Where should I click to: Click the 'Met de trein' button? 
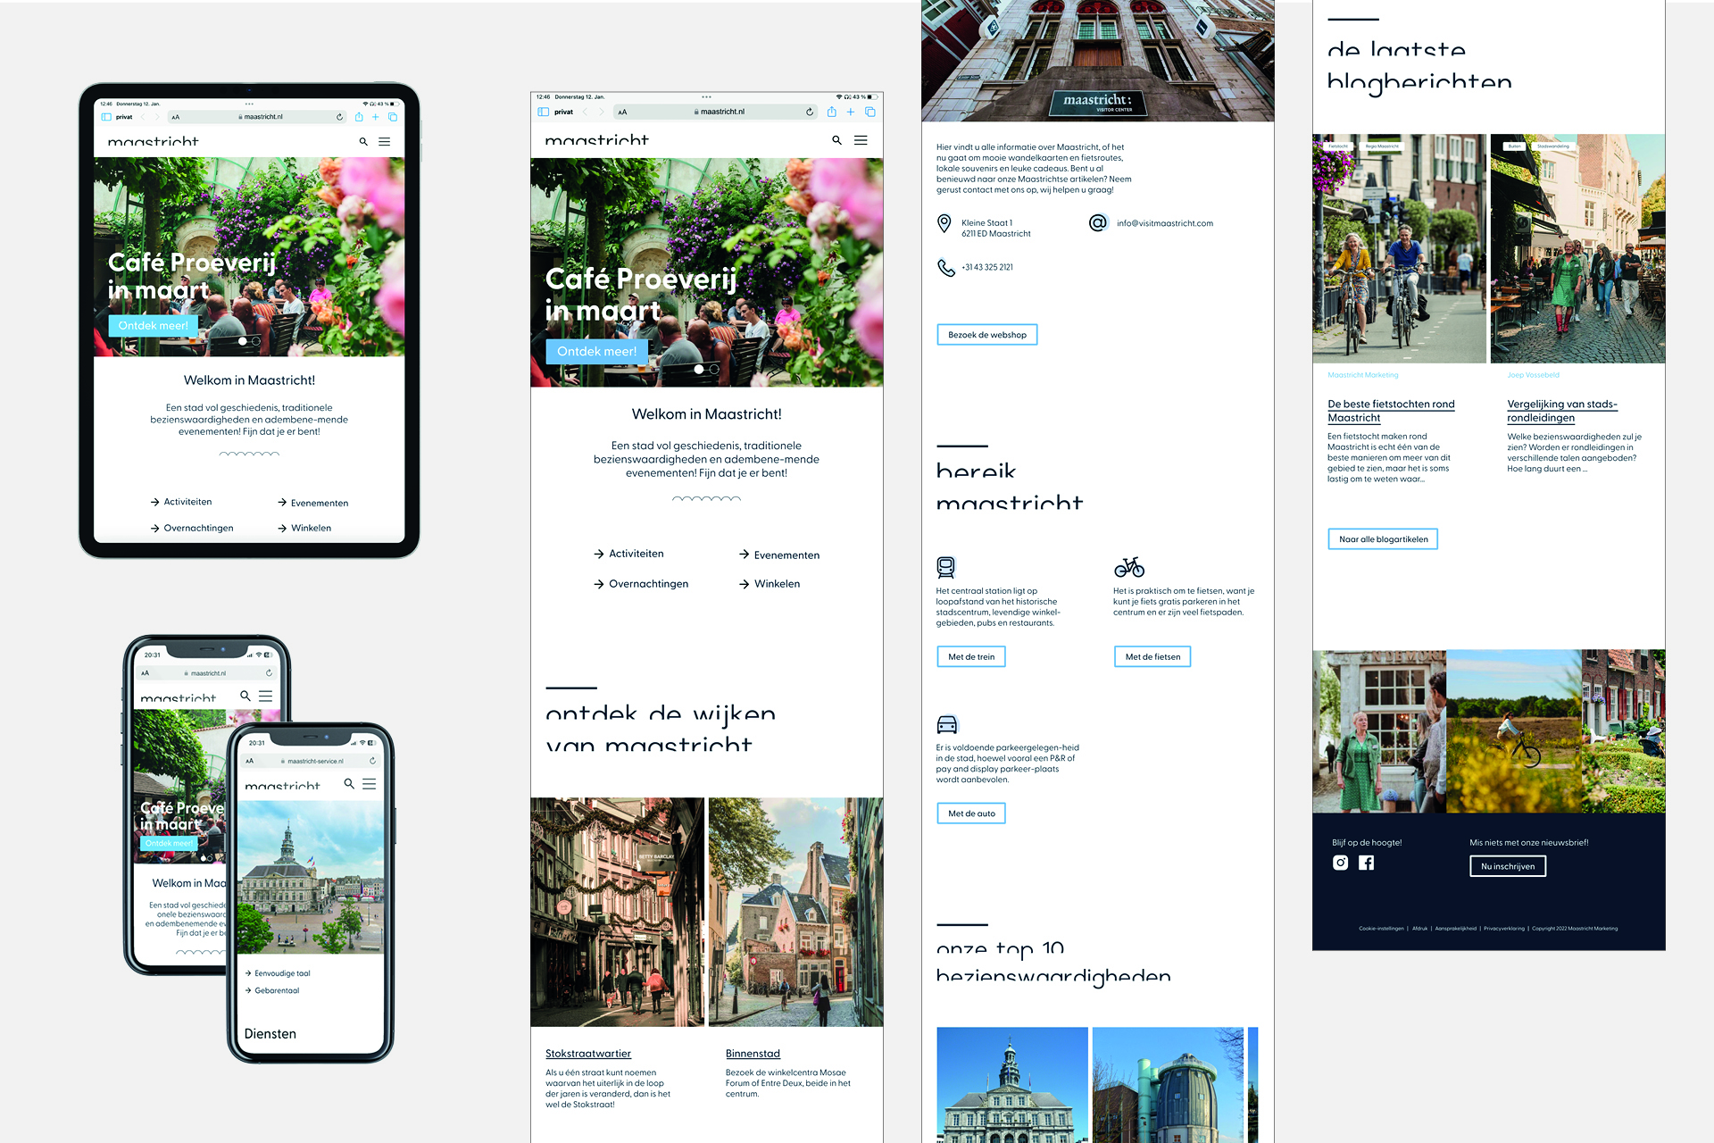point(971,656)
